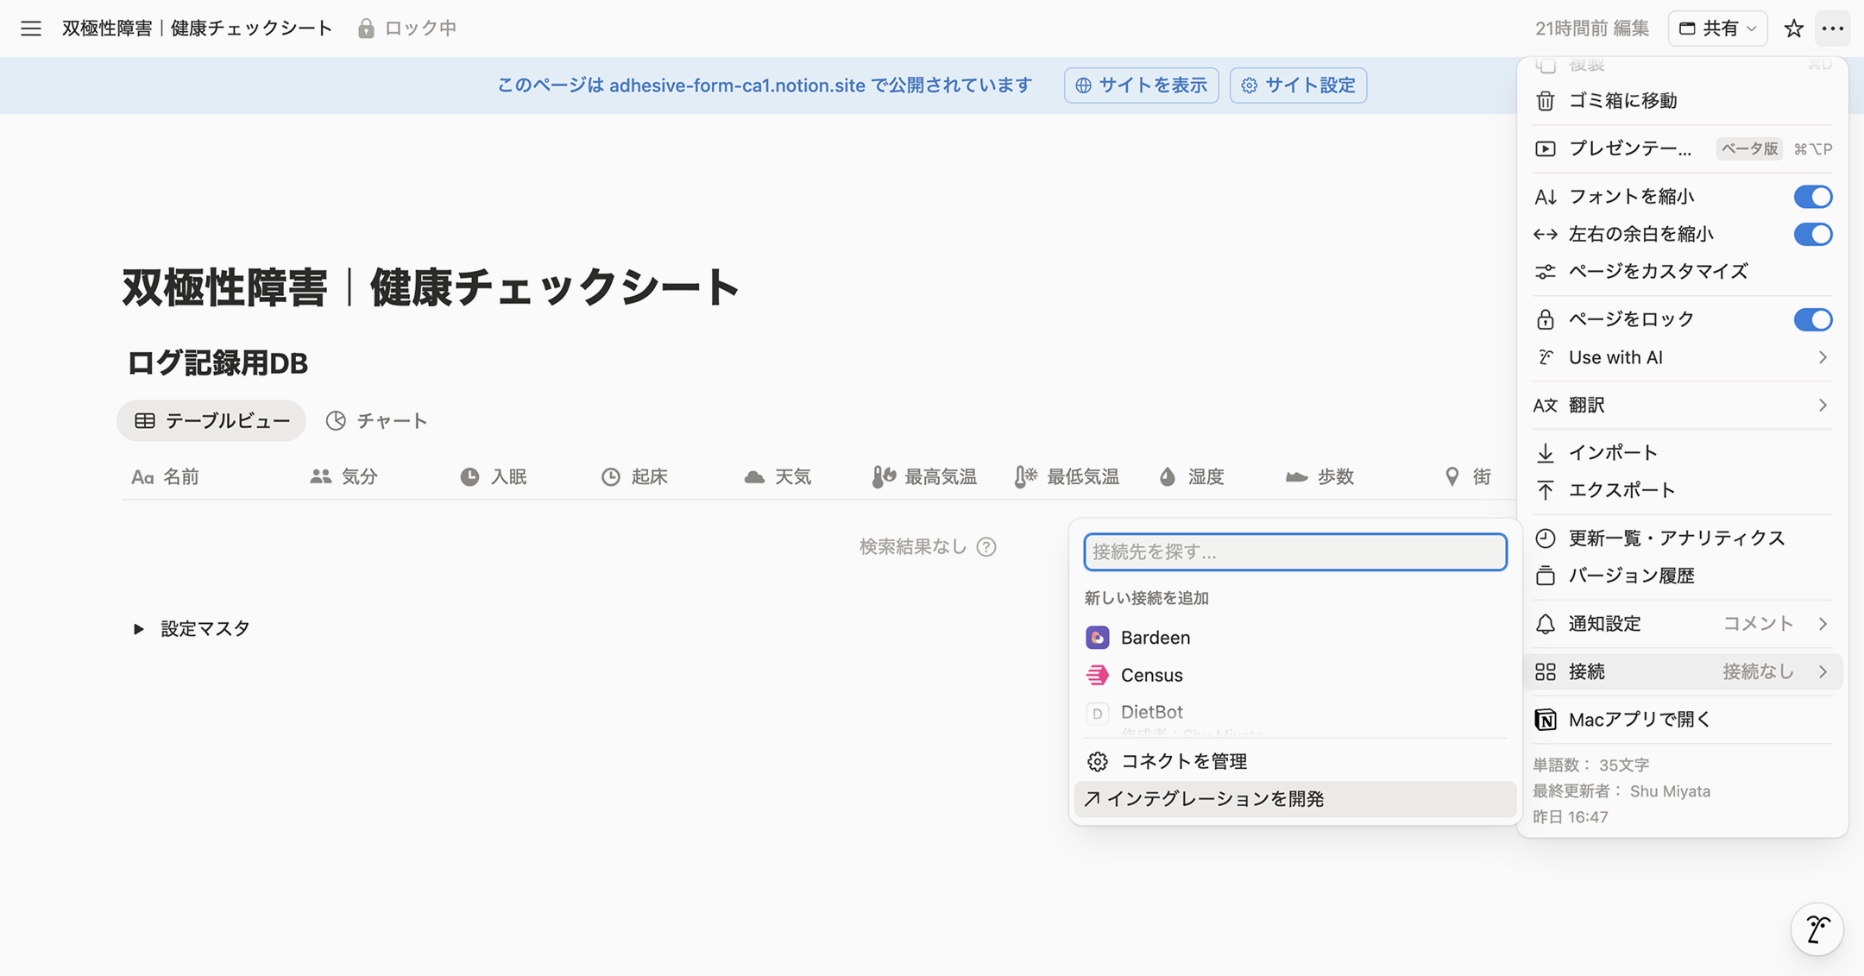Switch to the チャート view tab
Screen dimensions: 1864x976
pyautogui.click(x=377, y=420)
